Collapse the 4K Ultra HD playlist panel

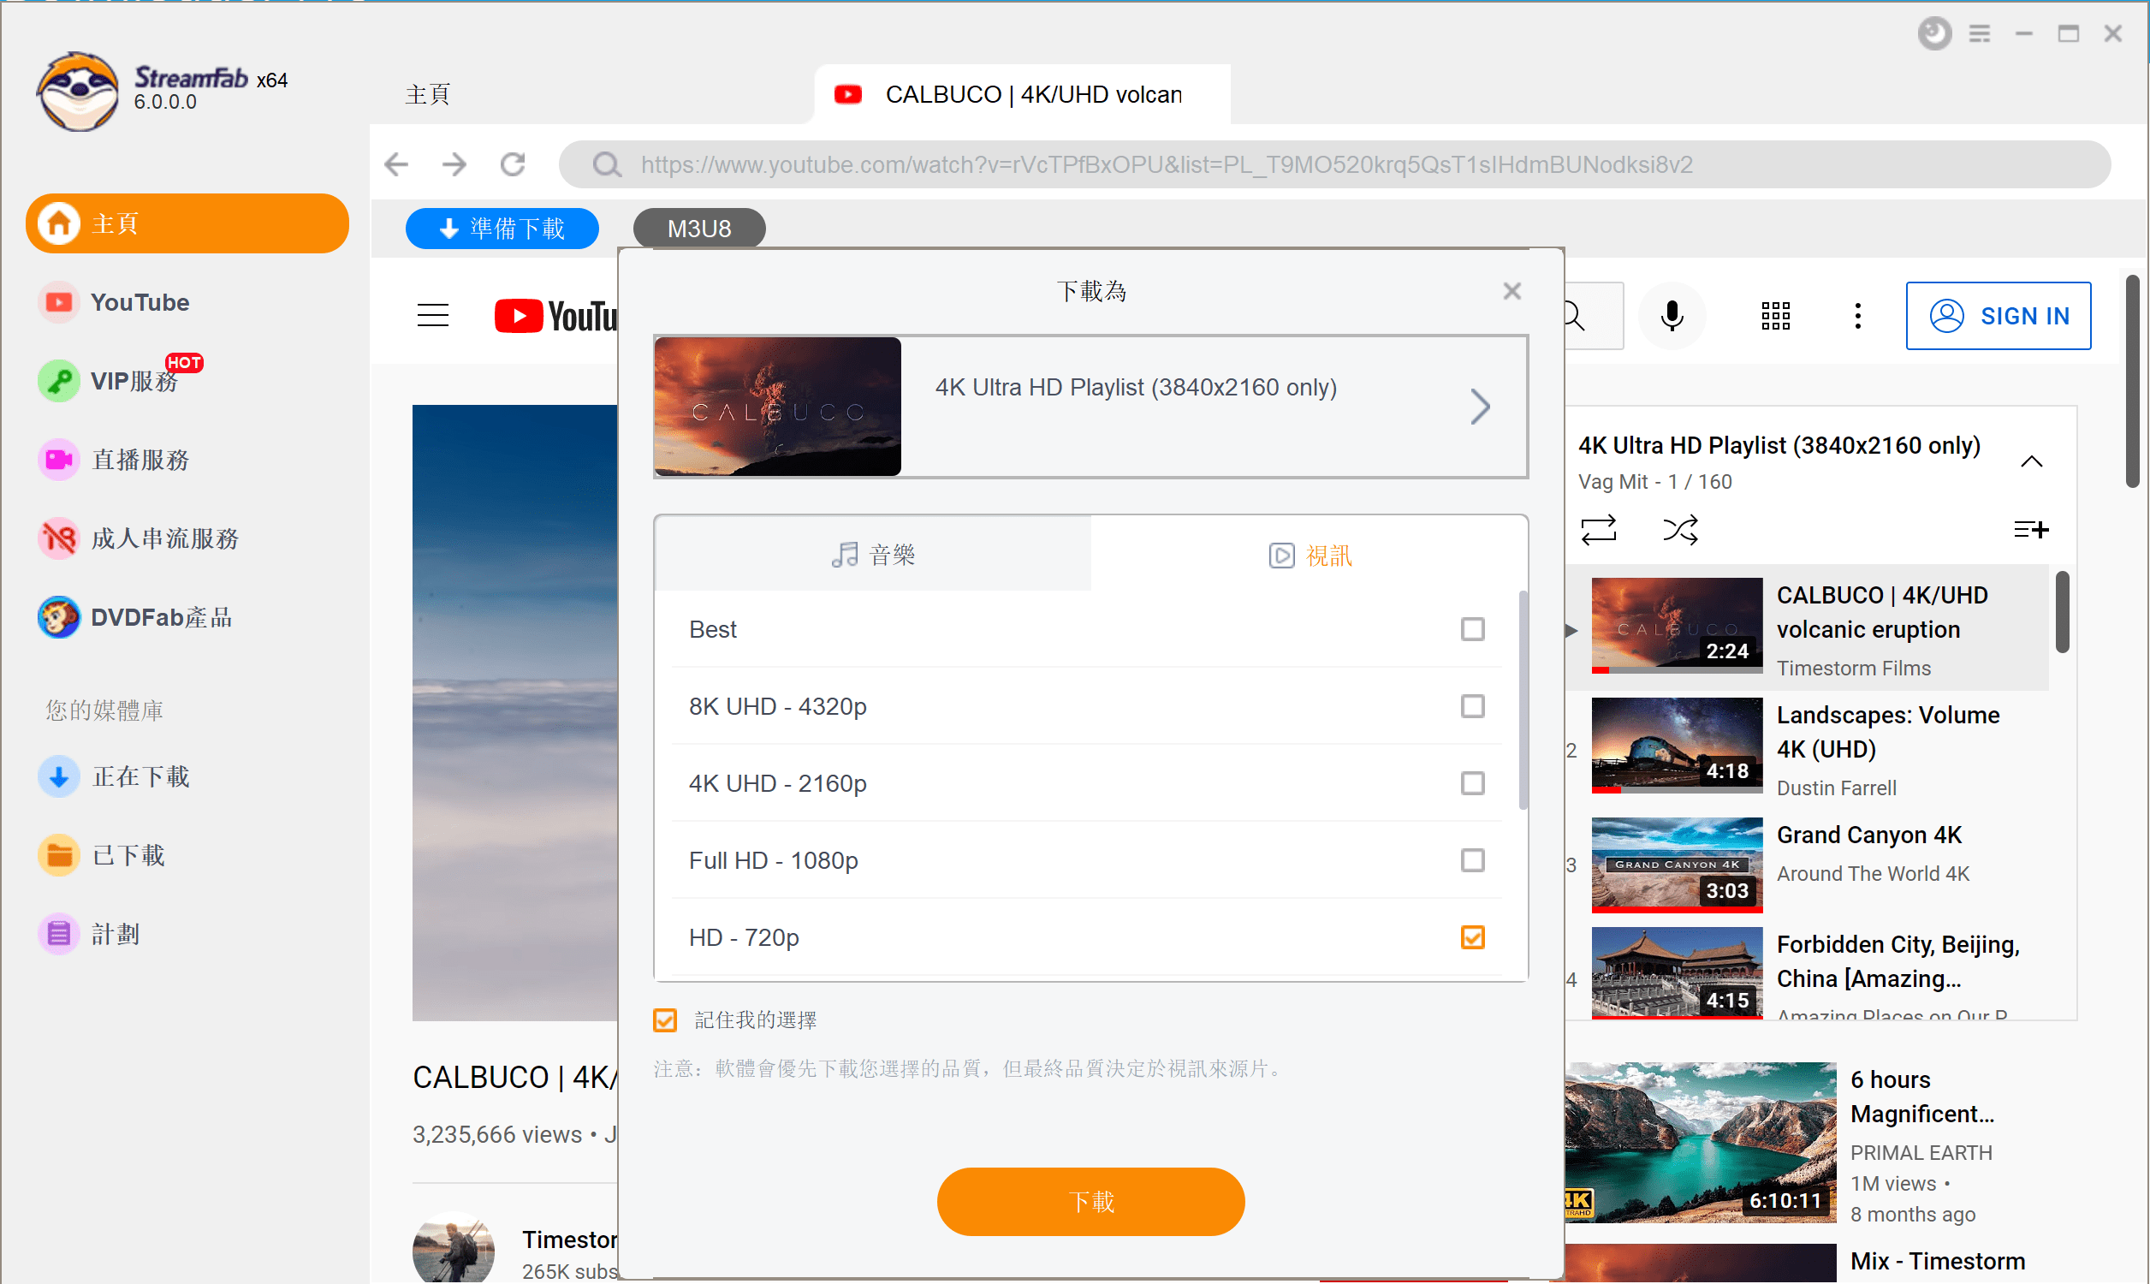2031,461
